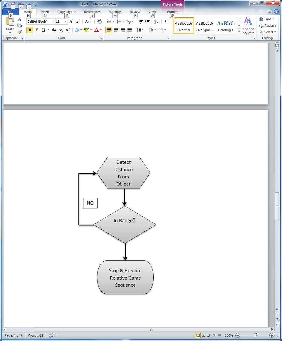Toggle Italic formatting
The height and width of the screenshot is (341, 282).
(37, 30)
